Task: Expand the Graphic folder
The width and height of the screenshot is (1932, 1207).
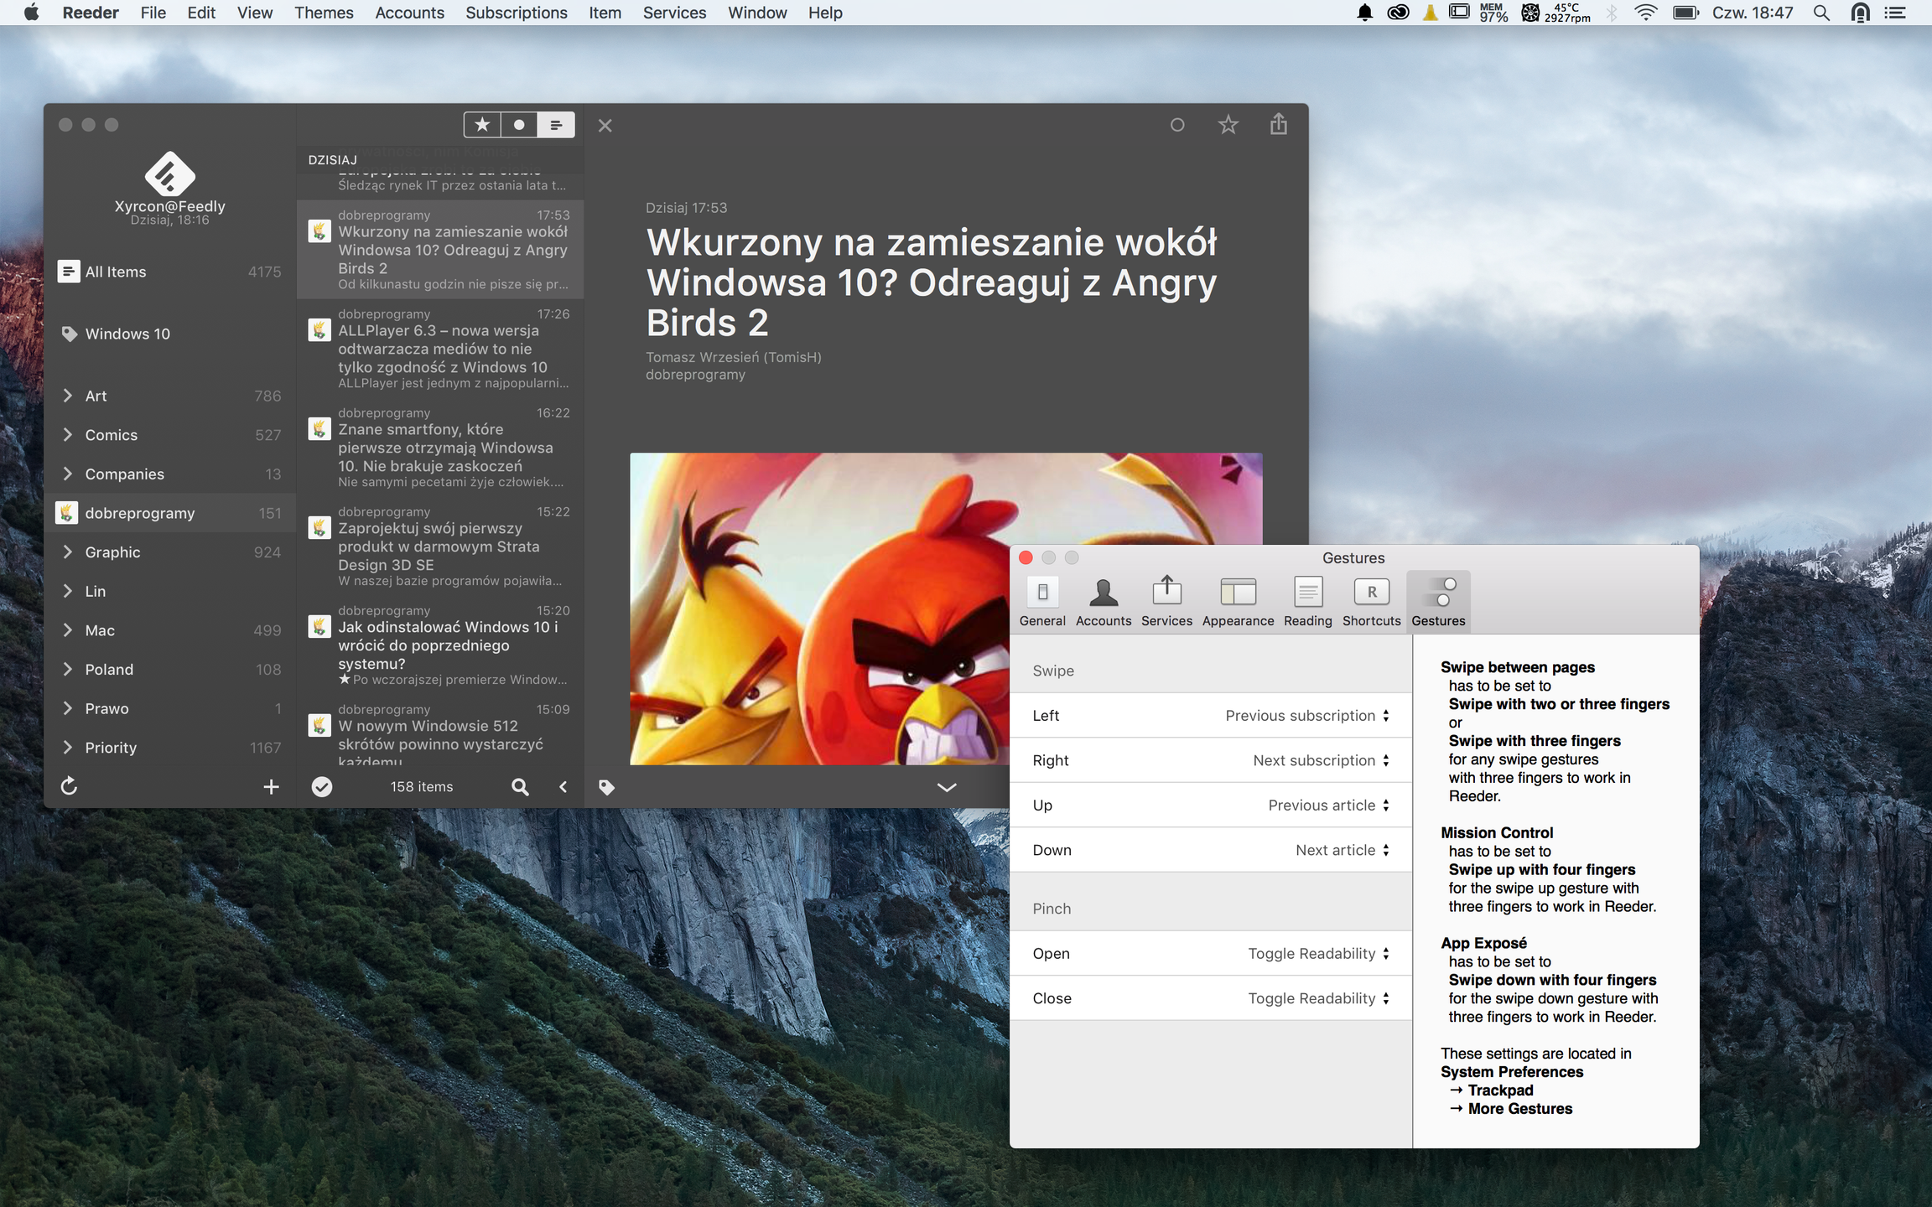Action: [68, 552]
